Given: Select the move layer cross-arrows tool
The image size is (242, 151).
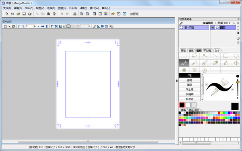Looking at the screenshot, I should [236, 63].
